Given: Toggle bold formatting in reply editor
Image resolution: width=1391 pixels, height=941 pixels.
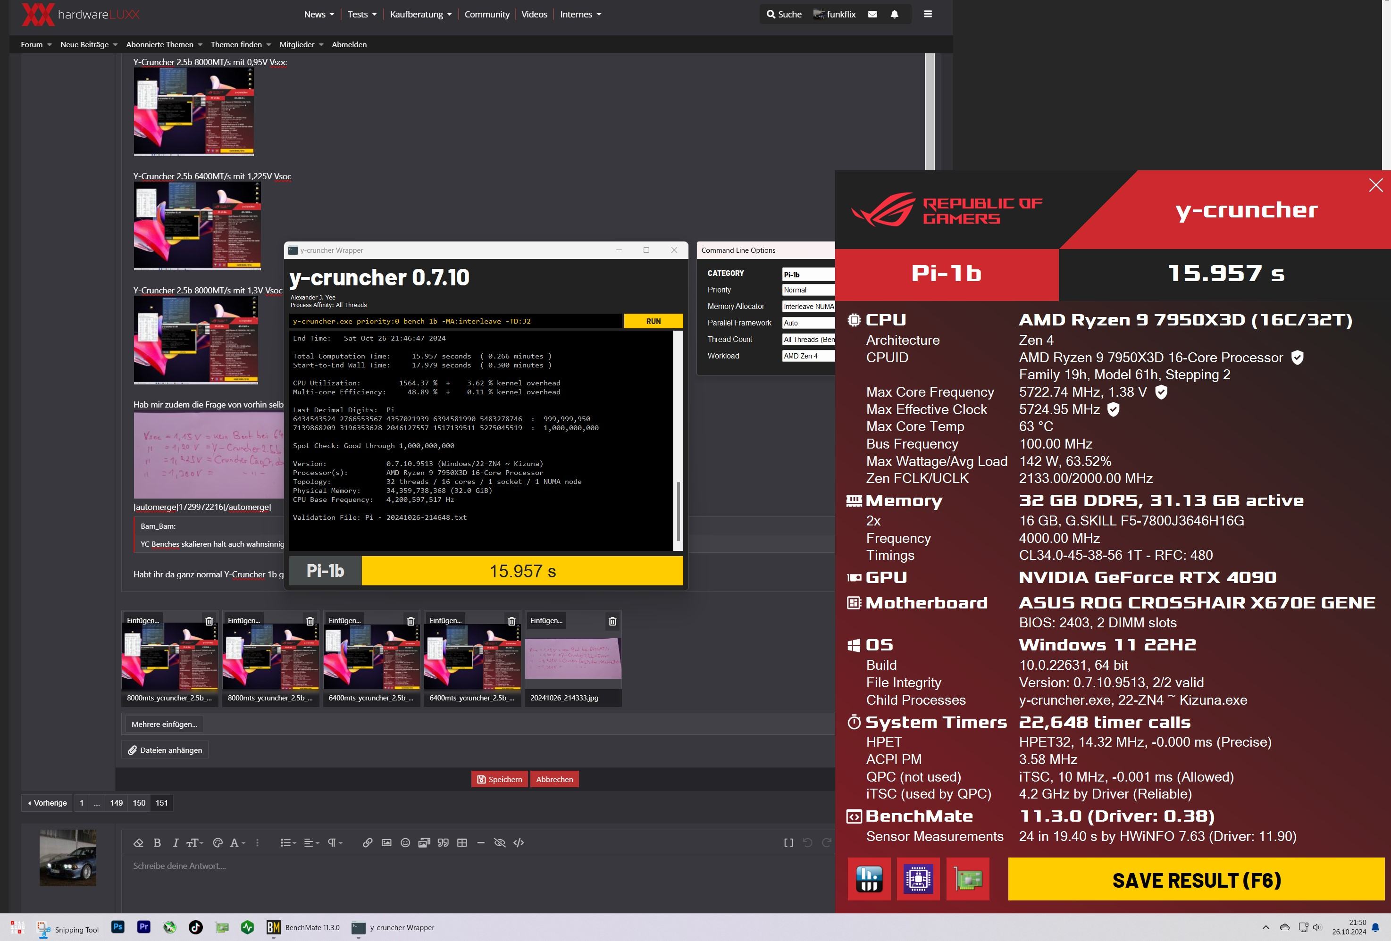Looking at the screenshot, I should coord(158,842).
